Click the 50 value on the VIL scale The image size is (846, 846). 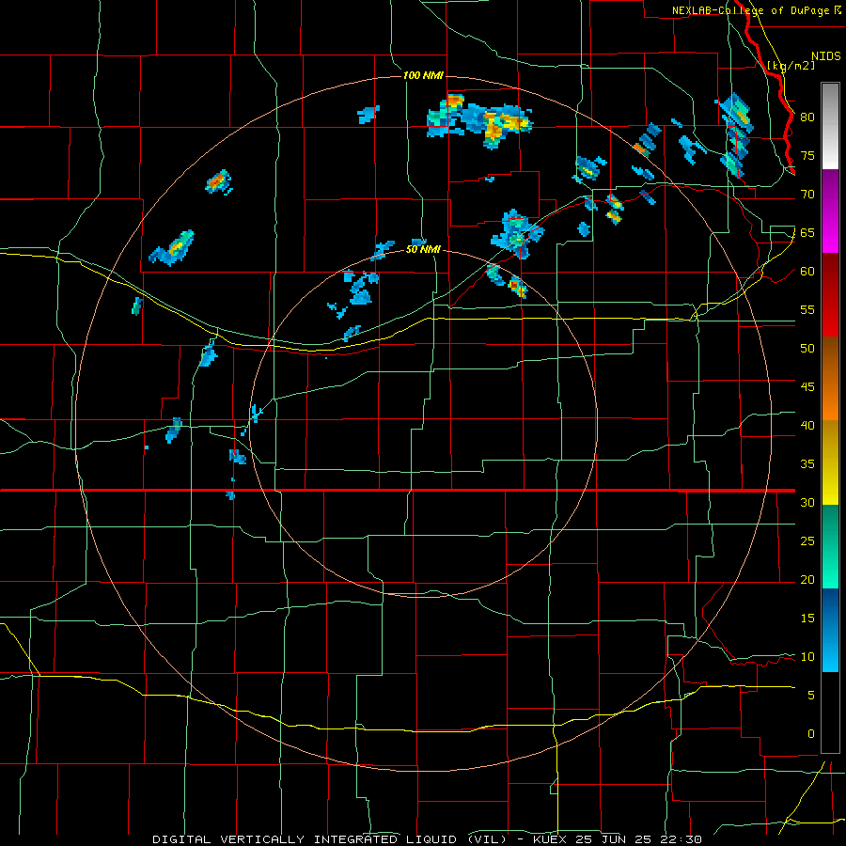click(807, 348)
